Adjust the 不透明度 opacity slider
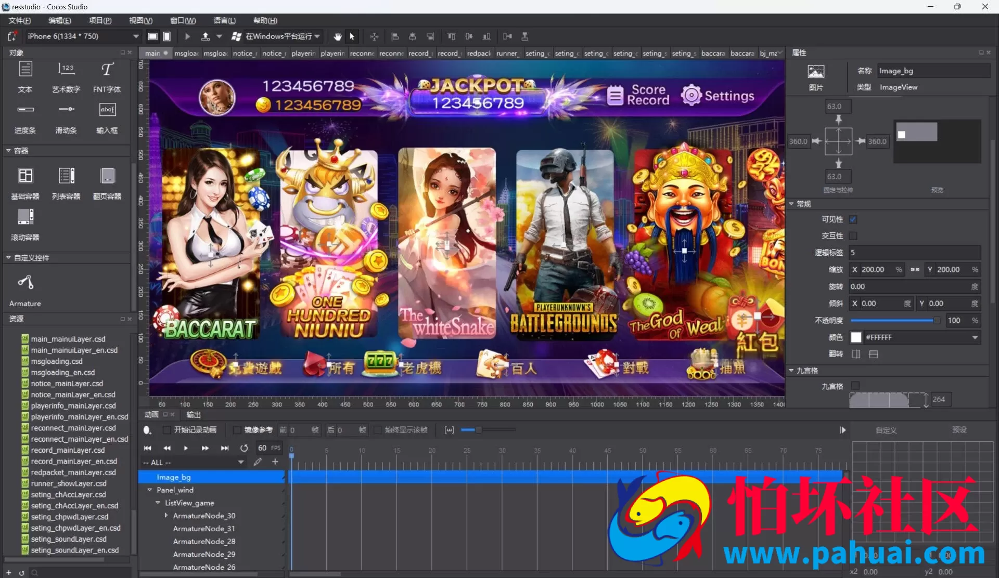 coord(895,320)
